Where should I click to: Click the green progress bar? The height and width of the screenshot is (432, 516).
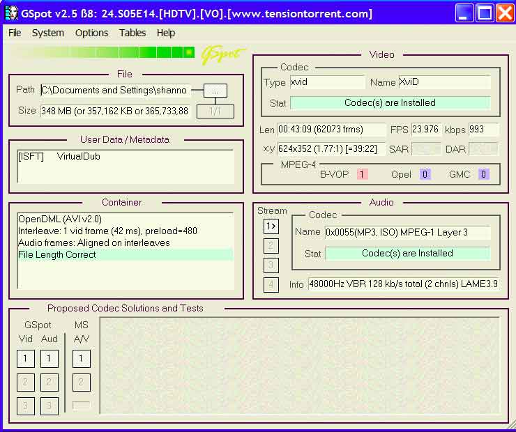tap(104, 52)
